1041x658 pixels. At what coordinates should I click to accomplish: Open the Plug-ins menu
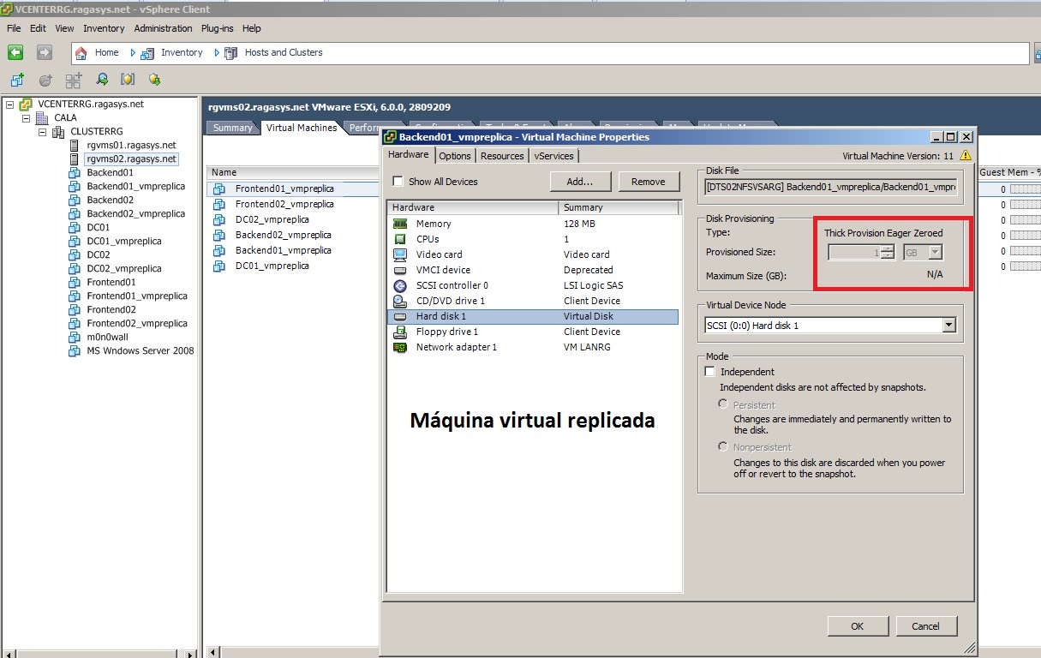217,28
